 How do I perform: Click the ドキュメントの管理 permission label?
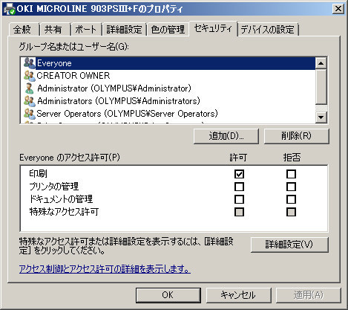click(x=61, y=199)
